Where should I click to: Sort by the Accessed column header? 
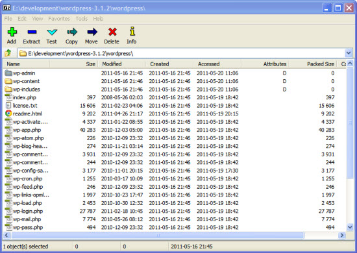pyautogui.click(x=217, y=64)
